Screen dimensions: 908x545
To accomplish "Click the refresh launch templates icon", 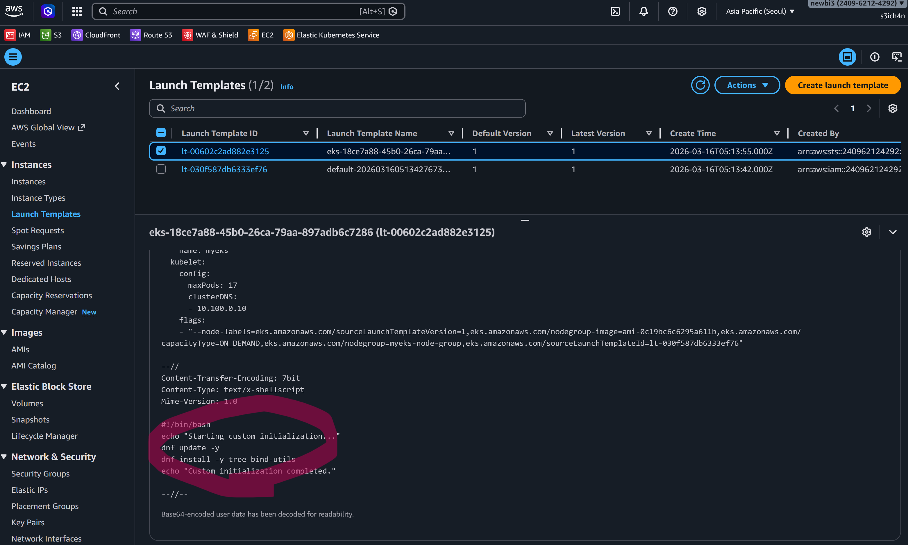I will pyautogui.click(x=700, y=85).
